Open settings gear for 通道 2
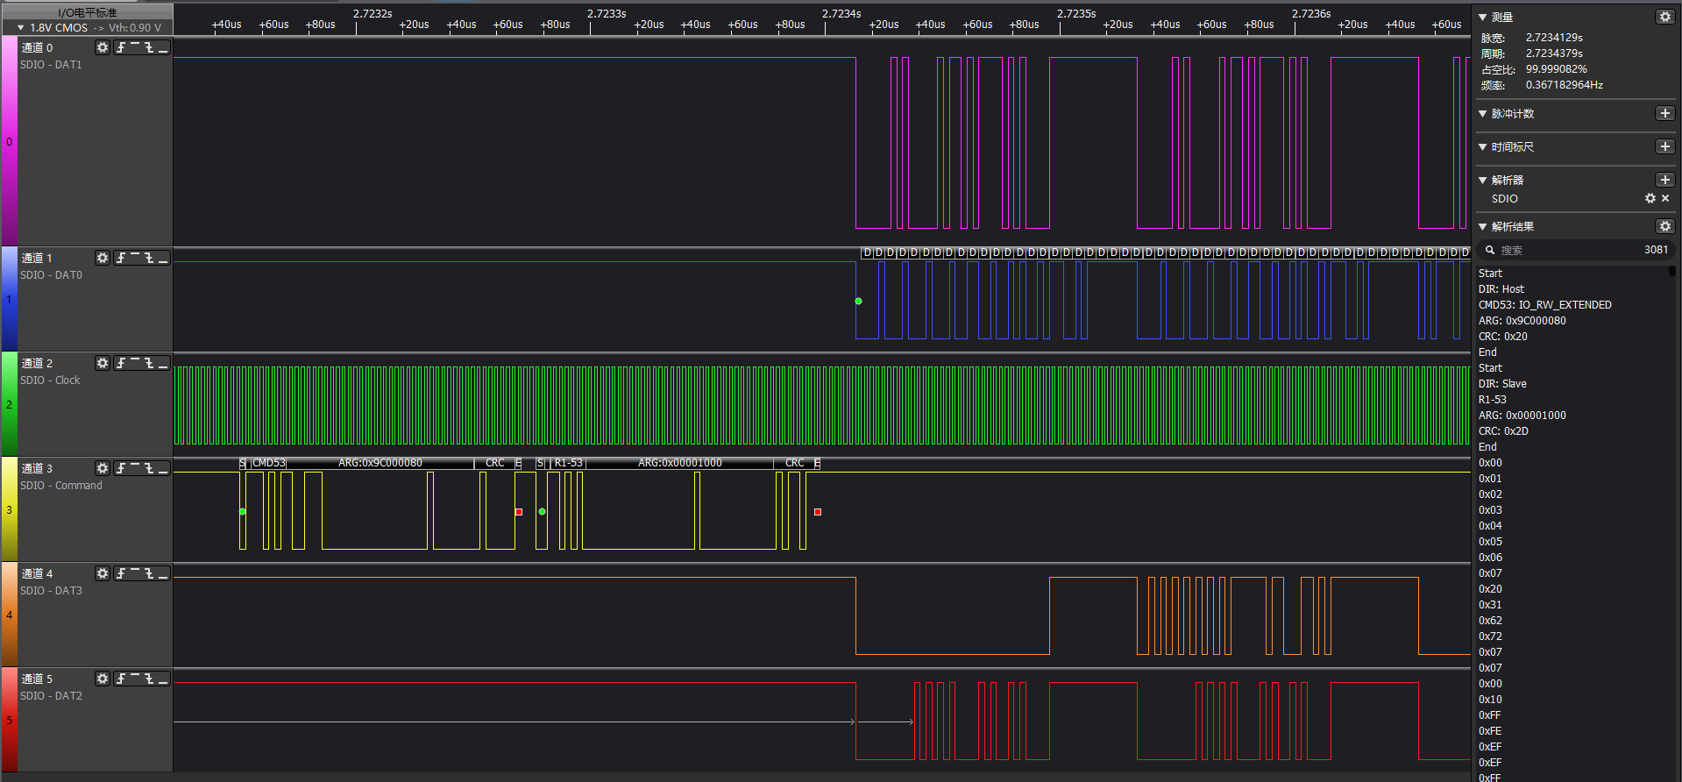The image size is (1682, 782). point(103,363)
